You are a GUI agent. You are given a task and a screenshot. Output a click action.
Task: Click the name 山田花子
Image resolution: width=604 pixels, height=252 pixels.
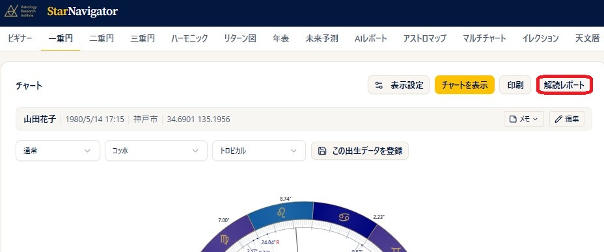tap(40, 119)
